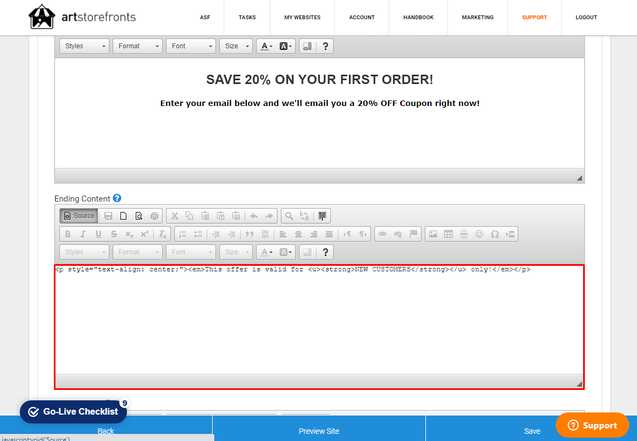
Task: Open Font dropdown in top editor
Action: click(191, 46)
